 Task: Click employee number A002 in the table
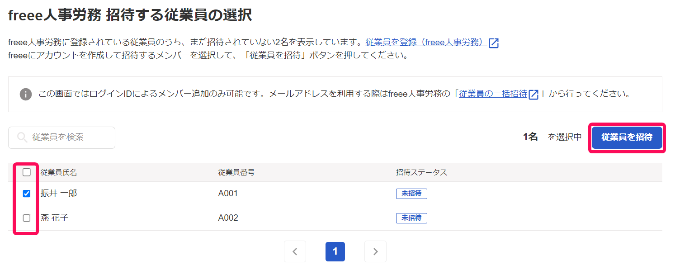tap(228, 218)
